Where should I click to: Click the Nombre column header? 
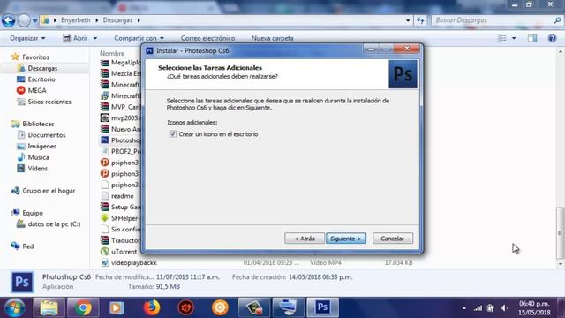coord(112,53)
